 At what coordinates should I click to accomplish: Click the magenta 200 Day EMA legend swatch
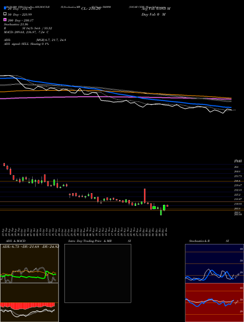(5, 20)
